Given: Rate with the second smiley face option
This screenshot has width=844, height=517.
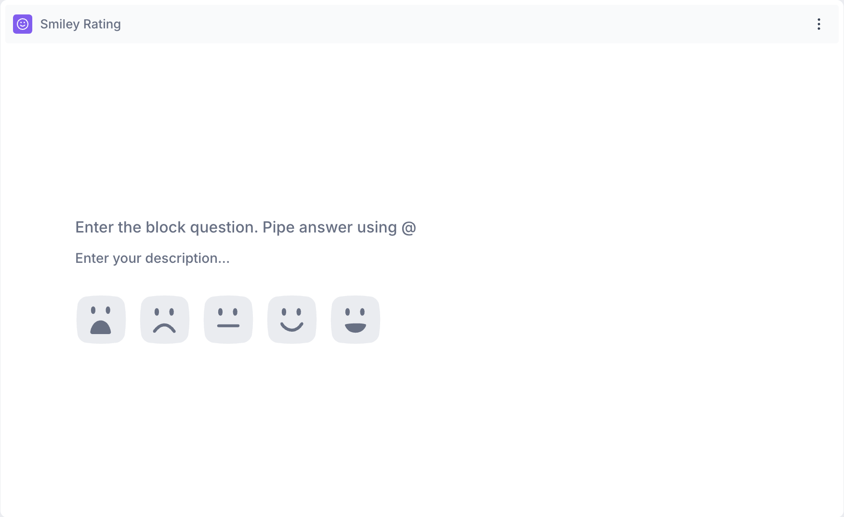Looking at the screenshot, I should click(x=165, y=320).
